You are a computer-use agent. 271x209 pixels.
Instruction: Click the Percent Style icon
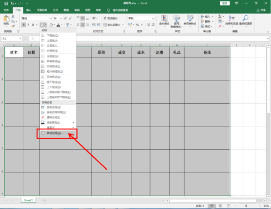(x=137, y=24)
